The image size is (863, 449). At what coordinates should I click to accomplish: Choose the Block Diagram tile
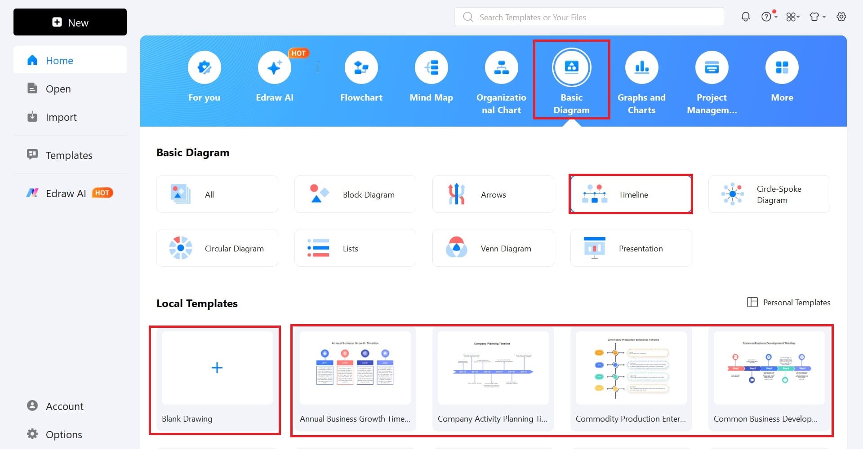click(355, 194)
